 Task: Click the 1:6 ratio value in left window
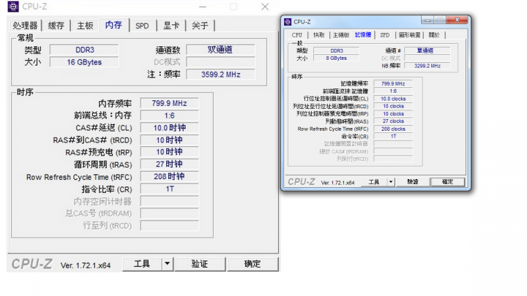coord(169,115)
